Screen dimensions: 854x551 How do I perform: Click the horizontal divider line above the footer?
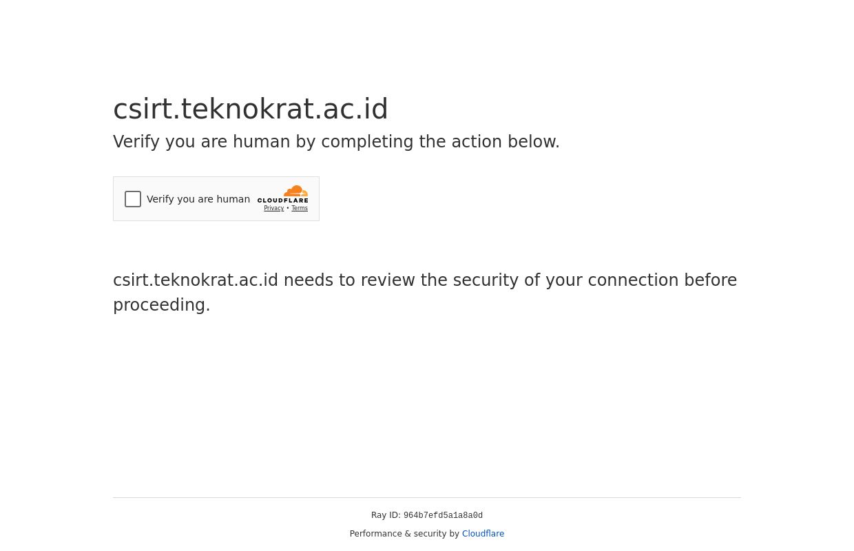(427, 497)
